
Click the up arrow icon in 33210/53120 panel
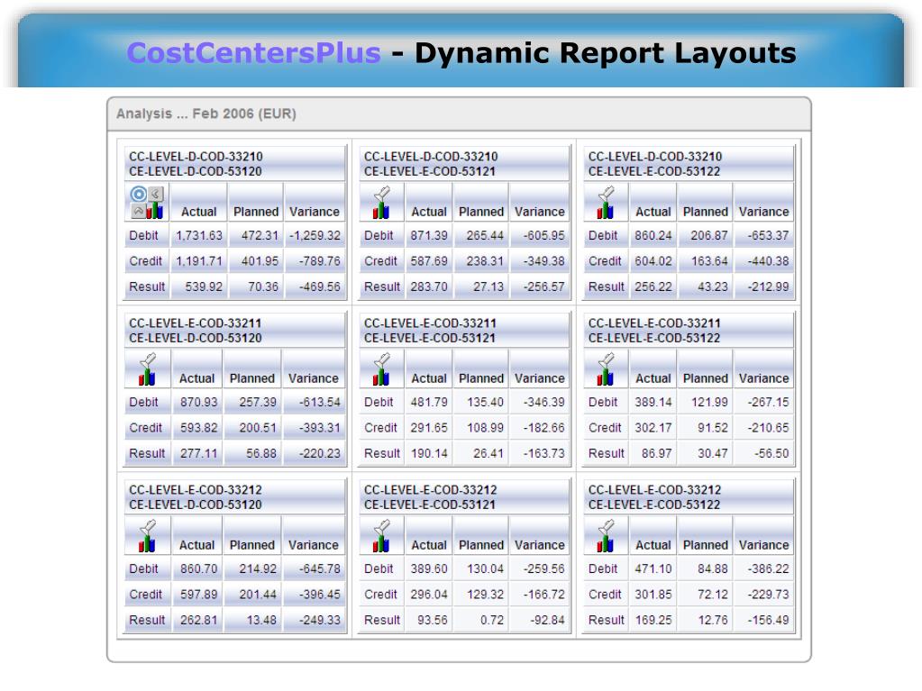click(138, 211)
